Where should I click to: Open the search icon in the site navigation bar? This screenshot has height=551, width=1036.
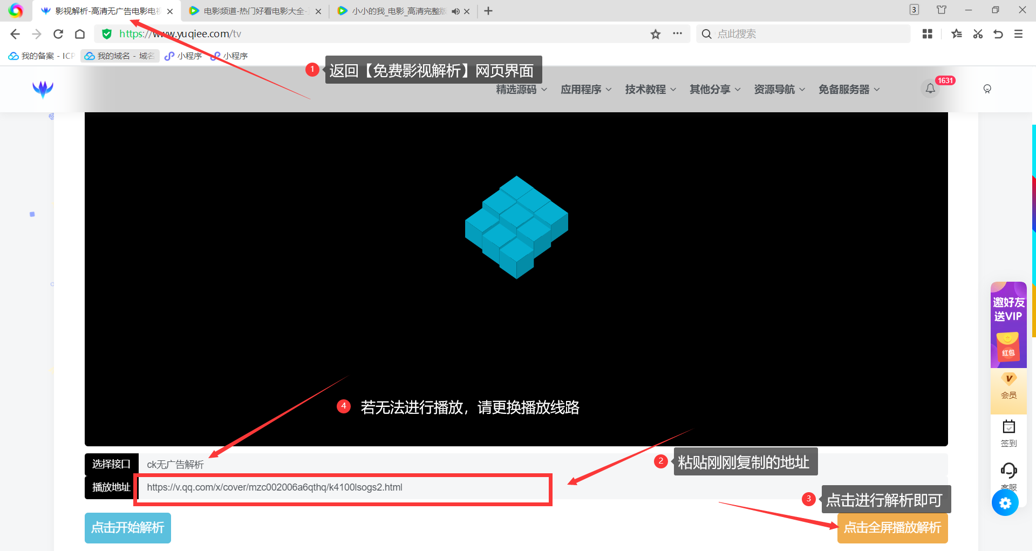click(x=987, y=89)
